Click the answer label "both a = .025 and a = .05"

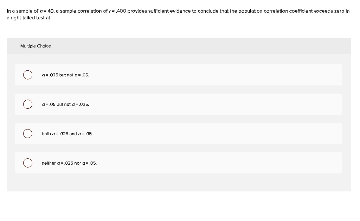pos(67,133)
